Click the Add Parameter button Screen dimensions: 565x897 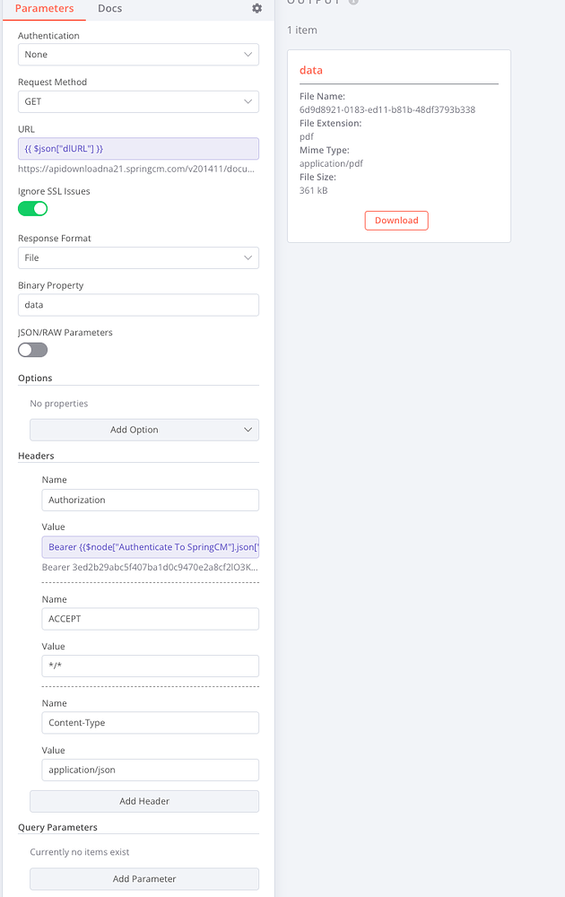point(143,878)
